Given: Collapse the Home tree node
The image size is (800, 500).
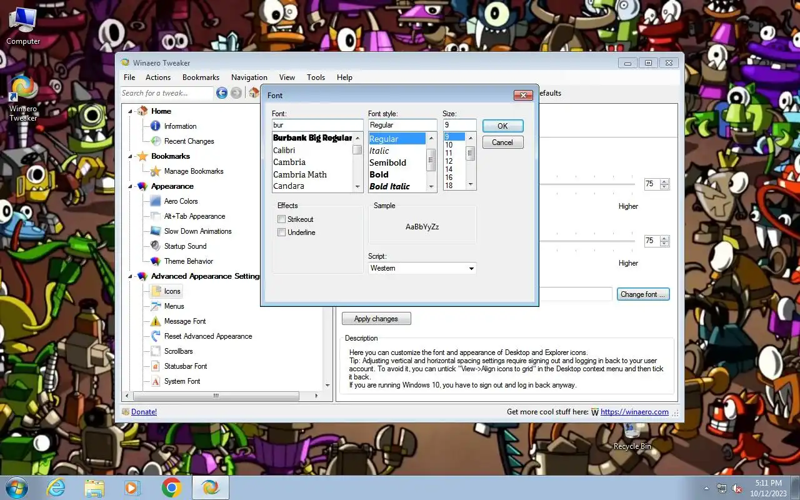Looking at the screenshot, I should [131, 111].
